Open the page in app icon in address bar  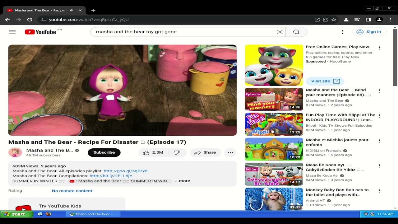[317, 20]
